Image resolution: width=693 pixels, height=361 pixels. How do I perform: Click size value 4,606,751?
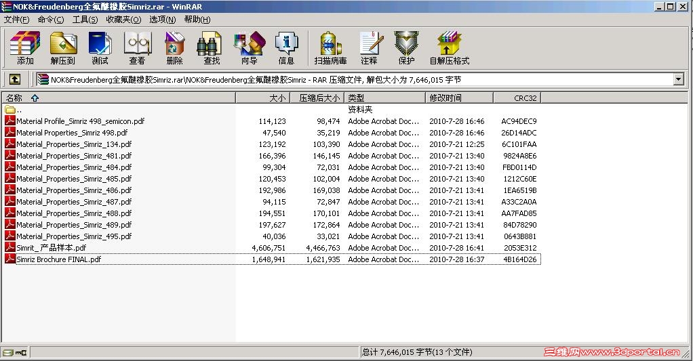(269, 248)
